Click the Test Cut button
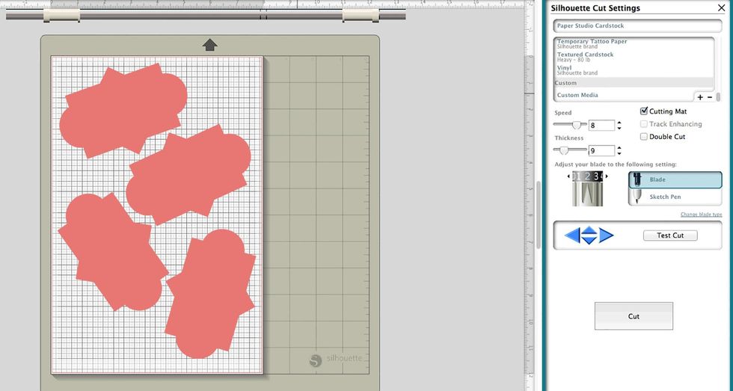The height and width of the screenshot is (391, 733). [x=670, y=235]
